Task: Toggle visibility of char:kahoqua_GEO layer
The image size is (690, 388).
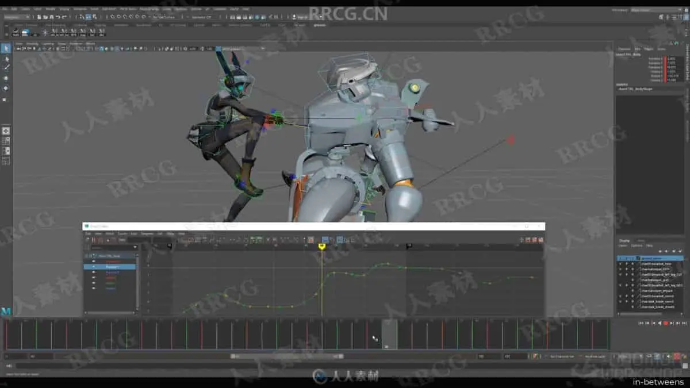Action: pyautogui.click(x=620, y=269)
